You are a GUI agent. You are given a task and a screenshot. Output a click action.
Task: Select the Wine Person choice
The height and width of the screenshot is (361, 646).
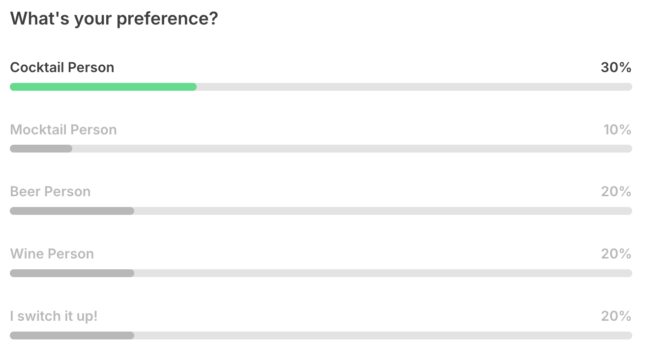point(52,254)
